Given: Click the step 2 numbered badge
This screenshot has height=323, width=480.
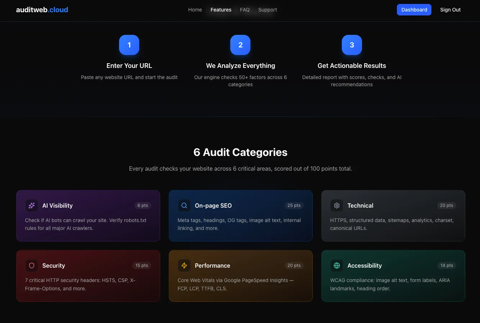Looking at the screenshot, I should pyautogui.click(x=240, y=45).
